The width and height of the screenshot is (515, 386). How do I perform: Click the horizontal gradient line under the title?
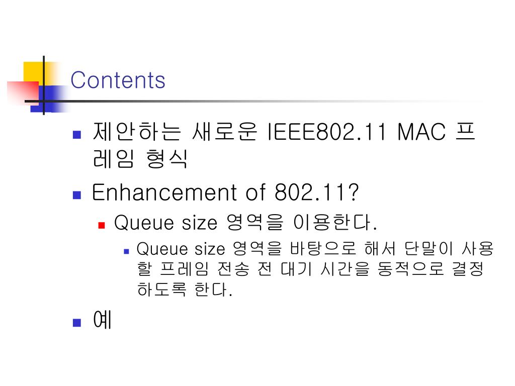(x=256, y=101)
